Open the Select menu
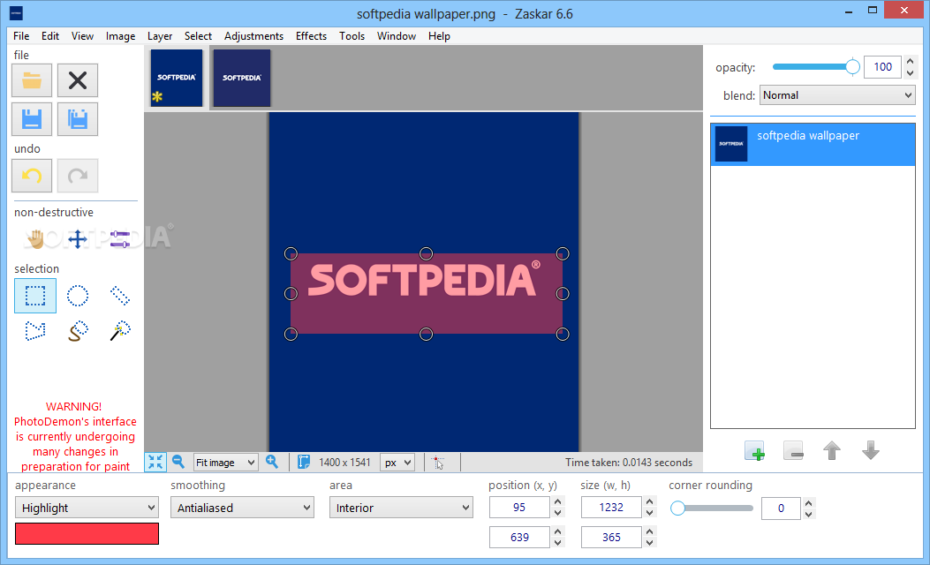Screen dimensions: 930x565 click(x=198, y=36)
